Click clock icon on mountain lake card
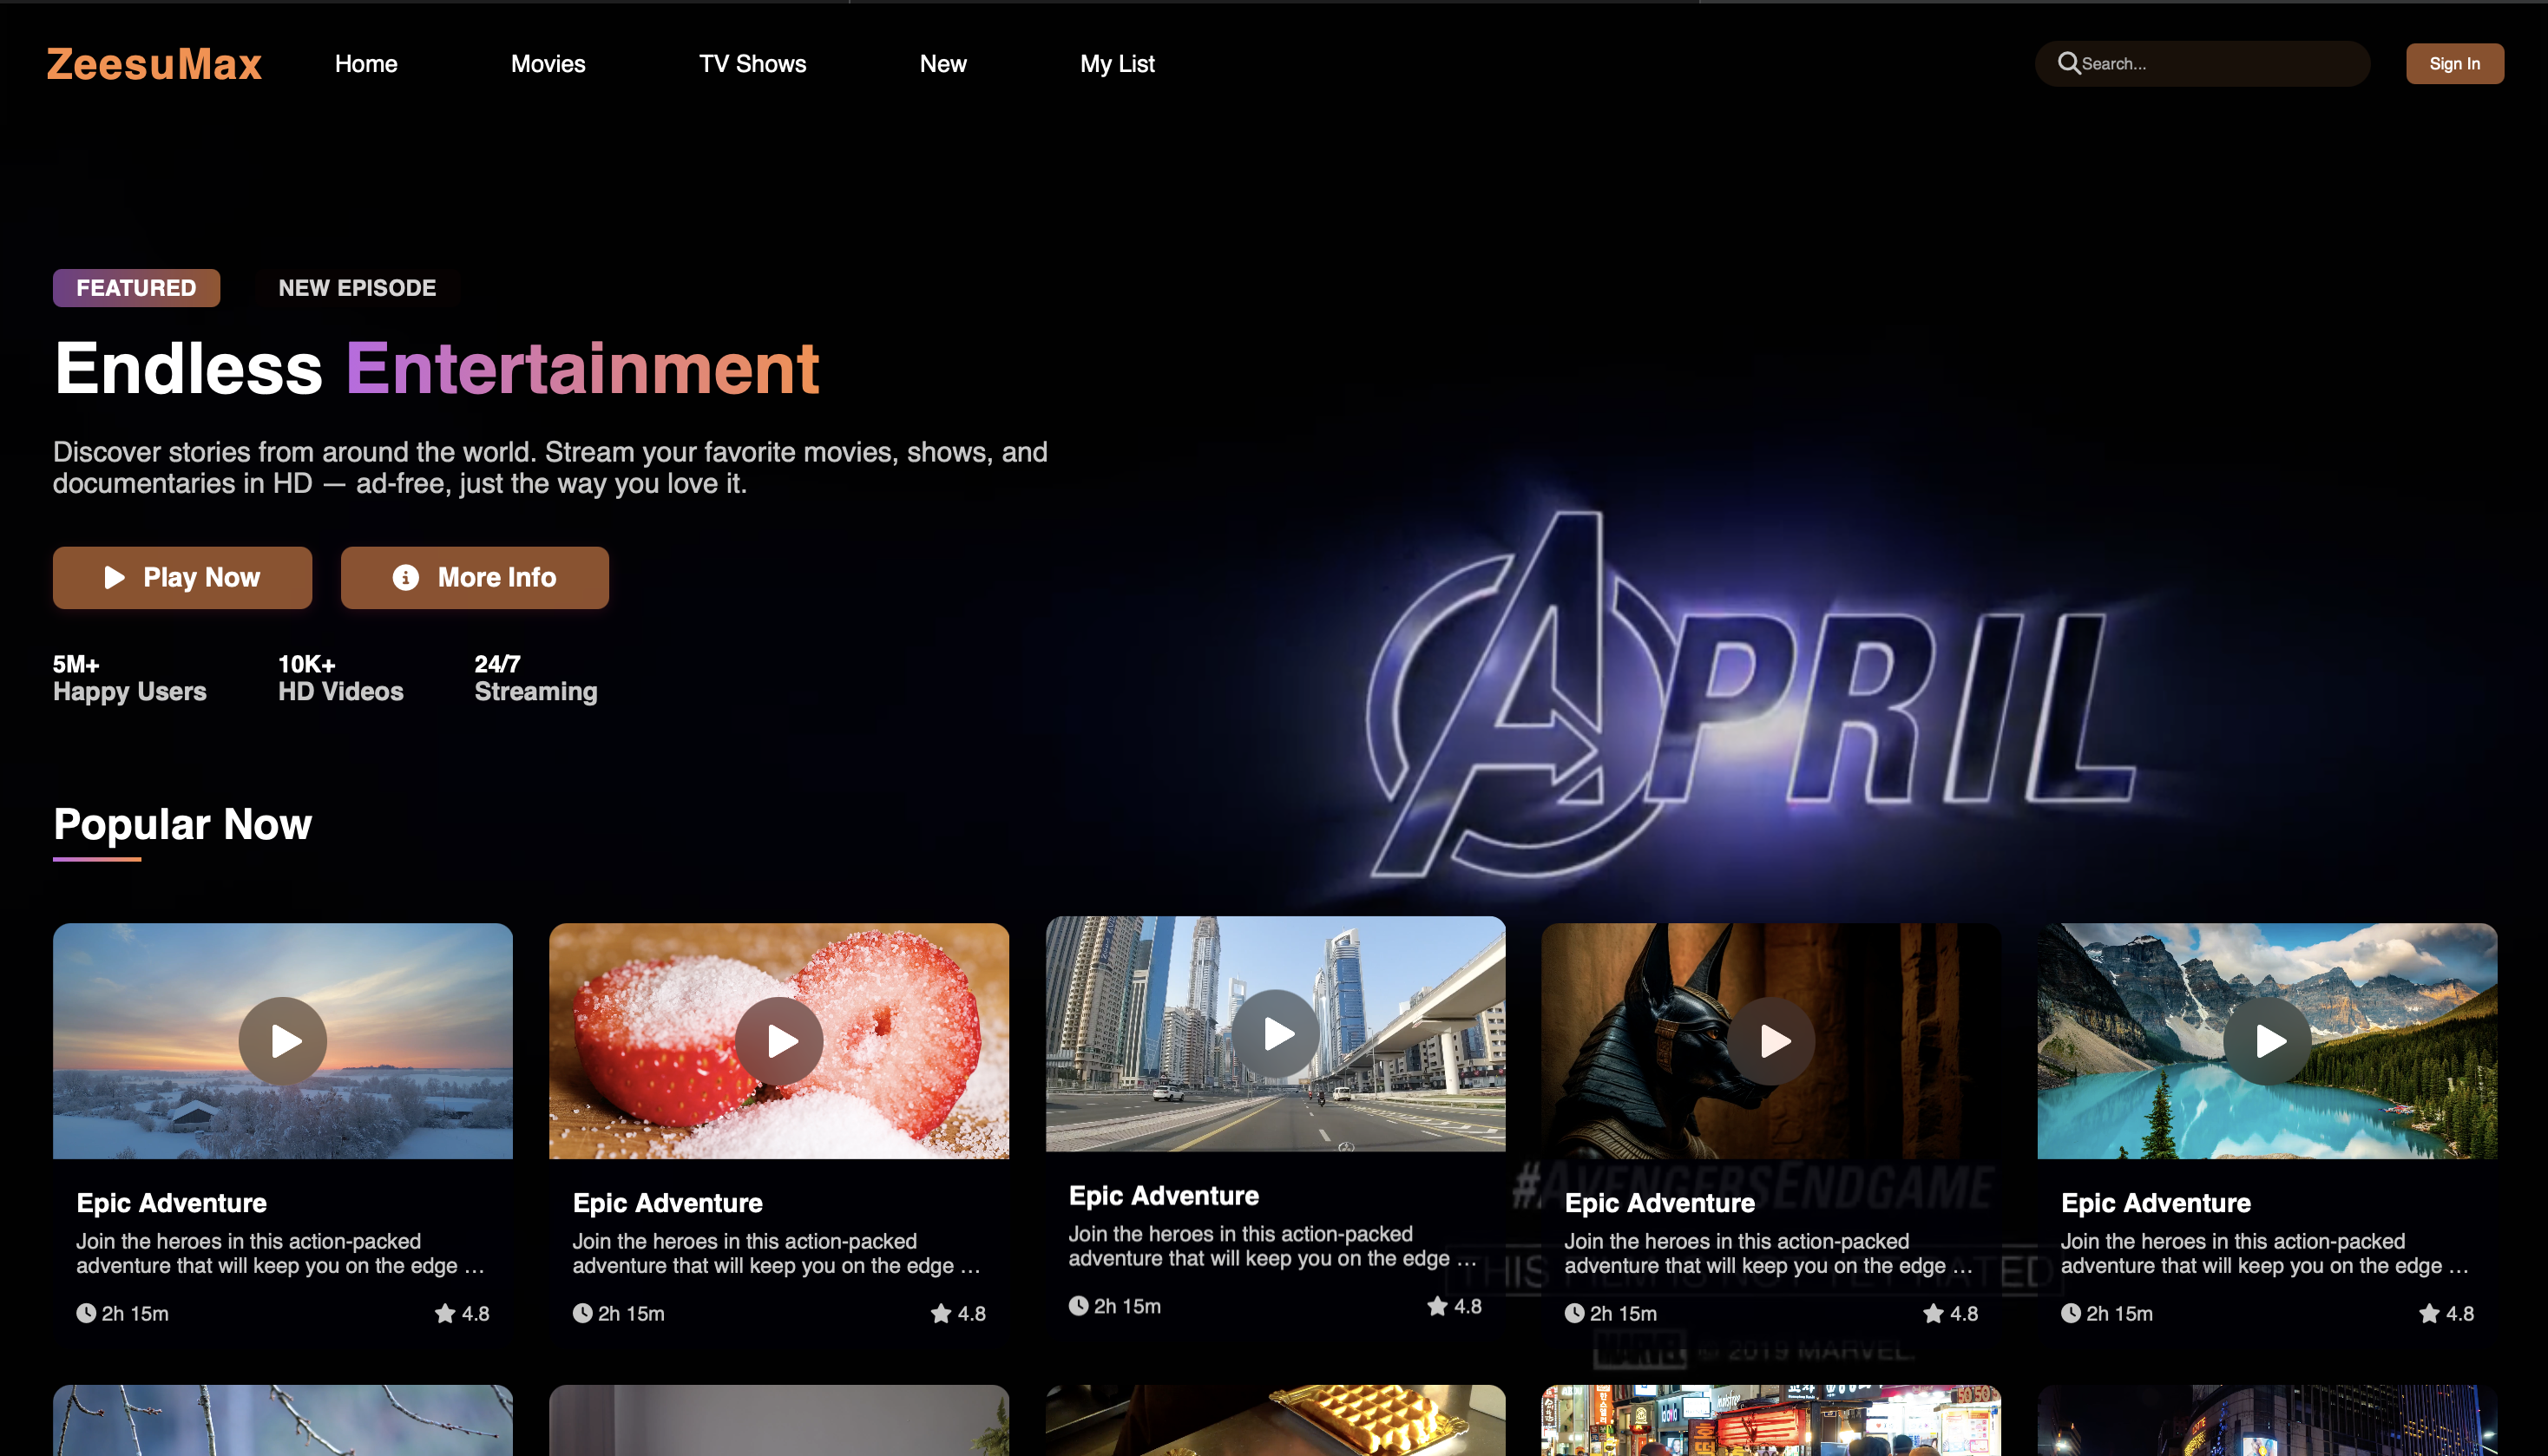The image size is (2548, 1456). click(2070, 1313)
